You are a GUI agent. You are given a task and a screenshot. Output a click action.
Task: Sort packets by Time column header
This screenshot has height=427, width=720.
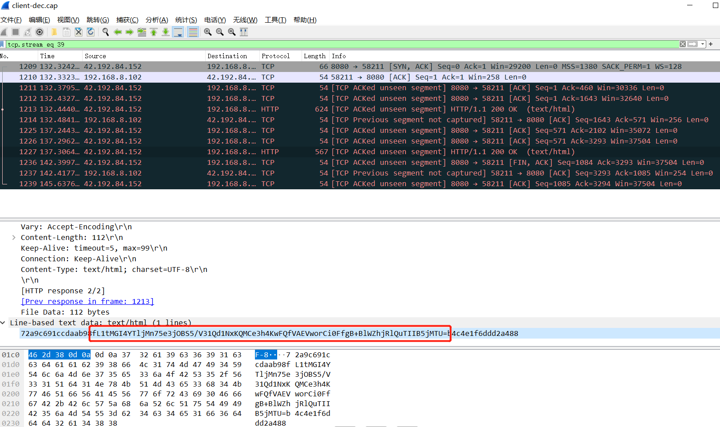pos(60,56)
